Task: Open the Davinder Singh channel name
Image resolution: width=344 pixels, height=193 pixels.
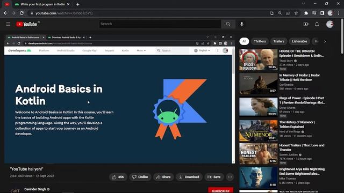Action: pos(35,189)
